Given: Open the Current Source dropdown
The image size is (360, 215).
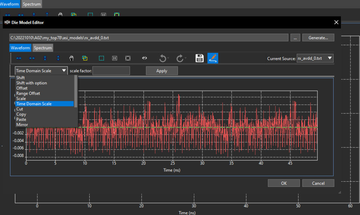Looking at the screenshot, I should pyautogui.click(x=315, y=58).
